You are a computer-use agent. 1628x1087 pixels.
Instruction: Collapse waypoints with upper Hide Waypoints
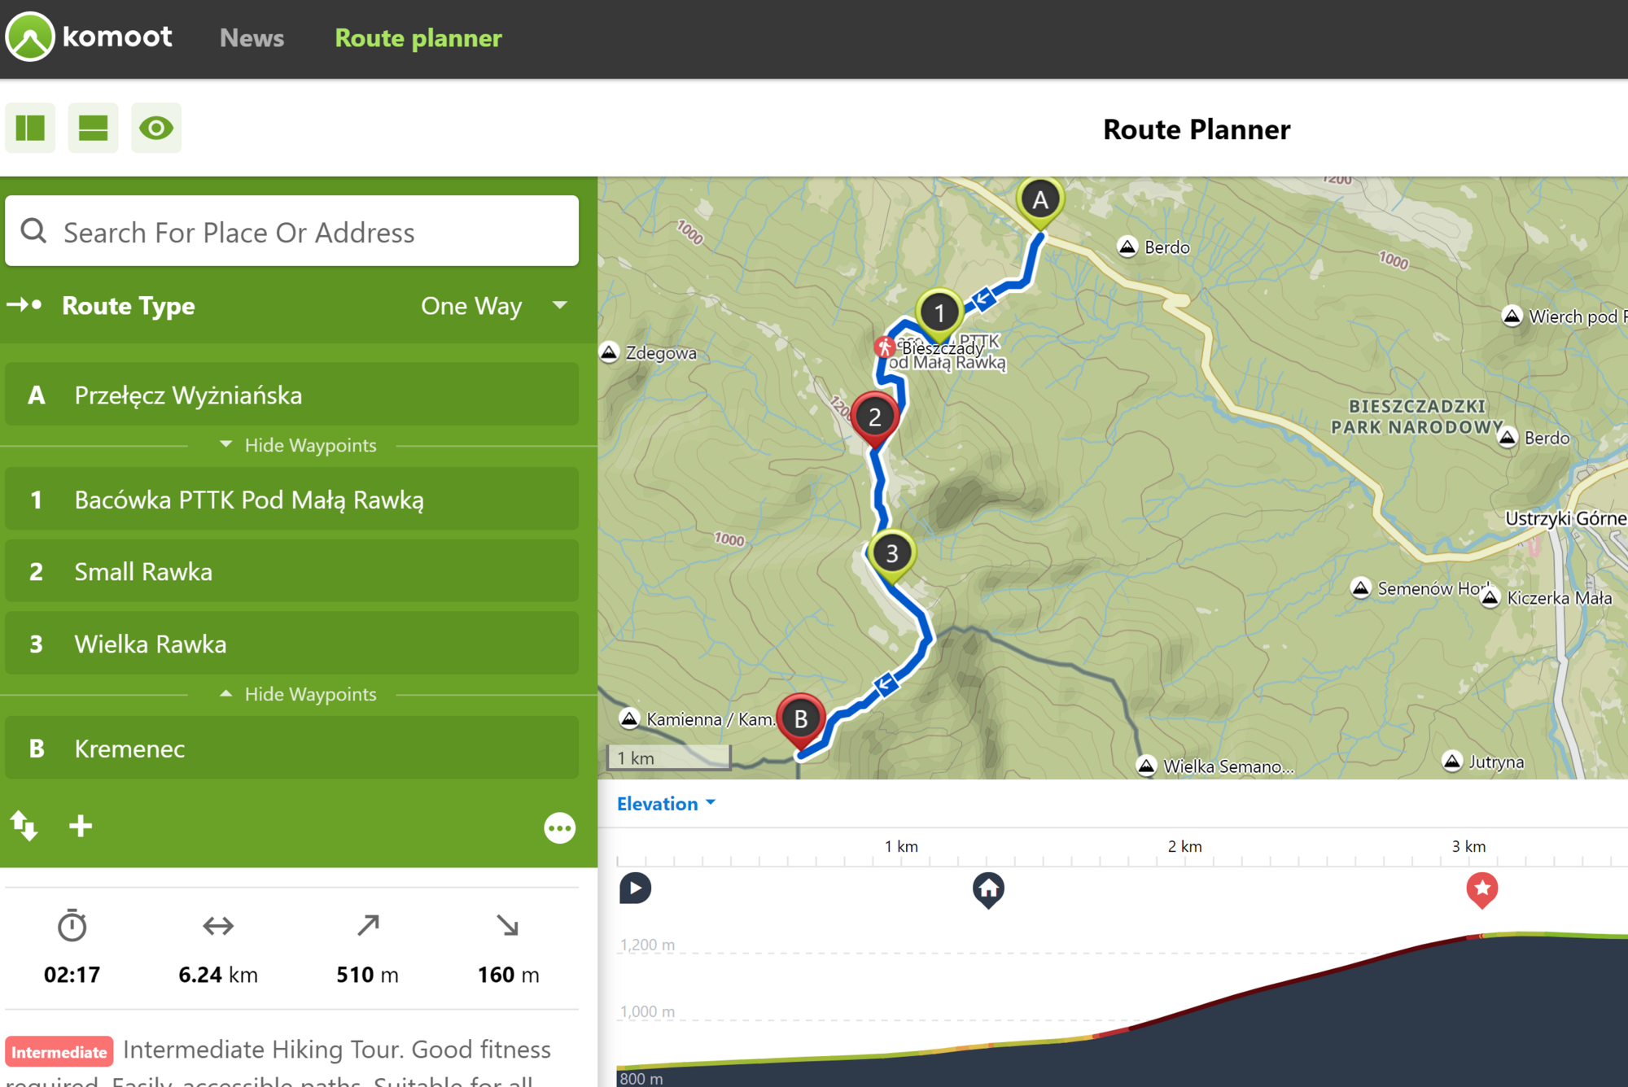coord(298,445)
